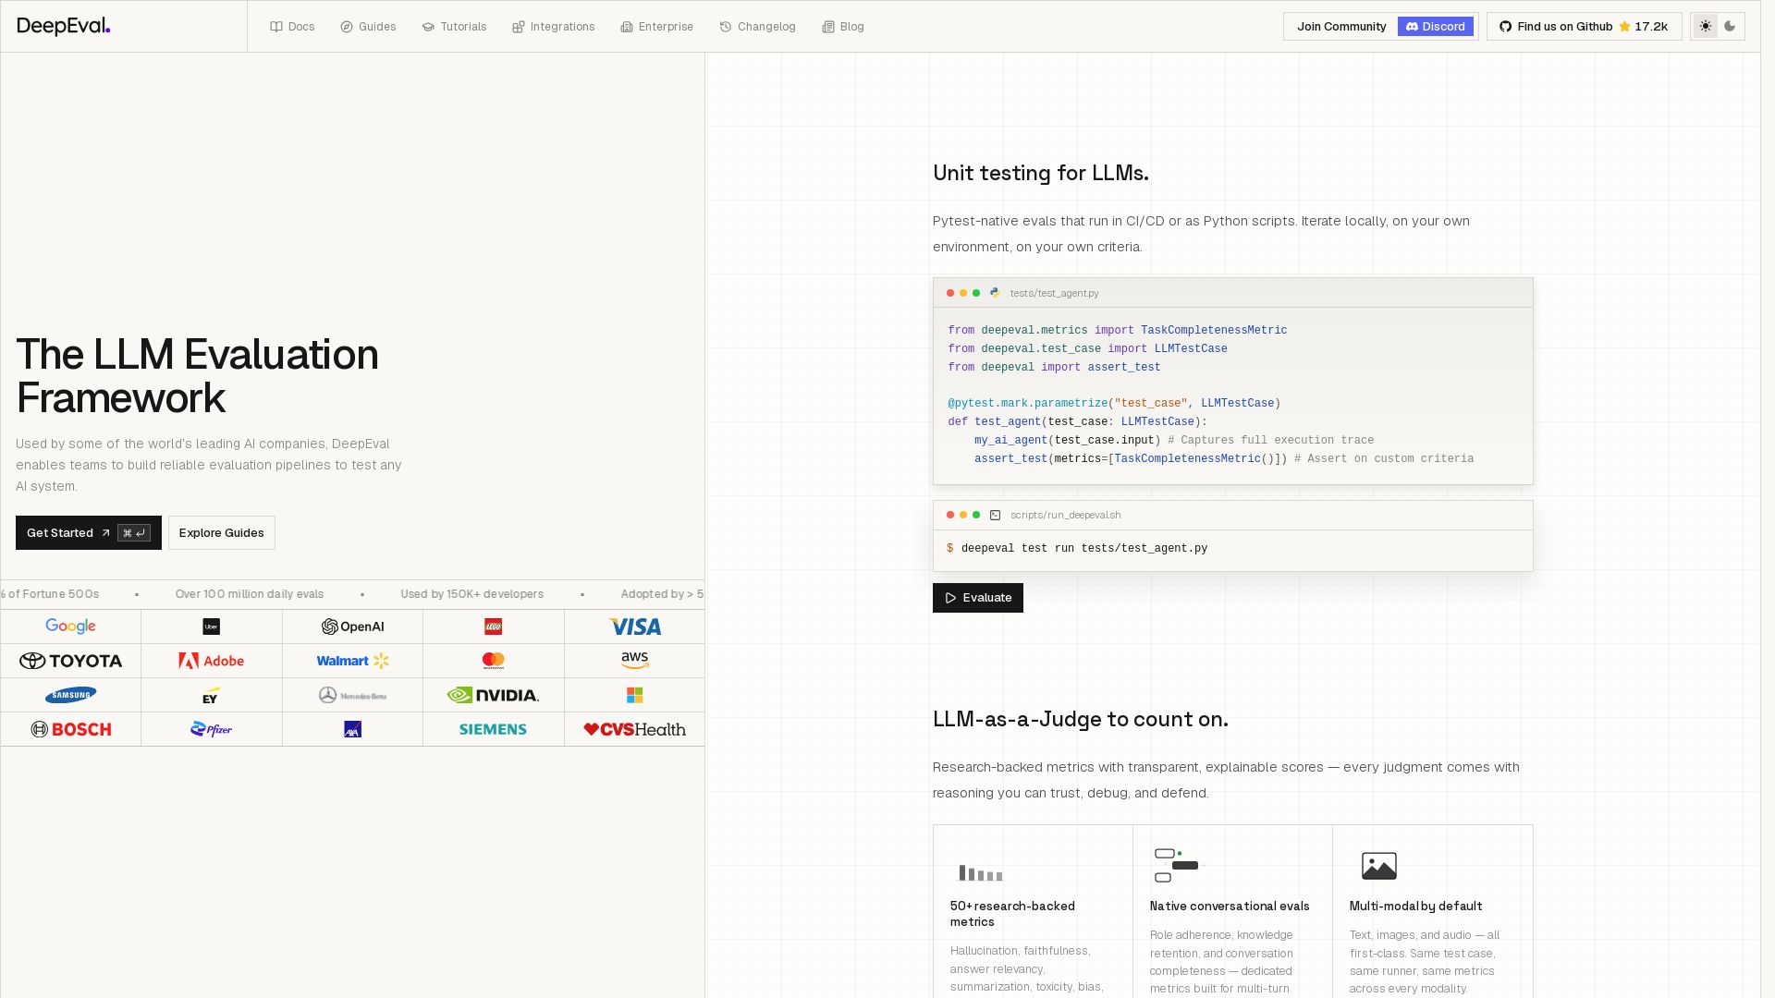Click the TaskCompletenessMetric import line
The image size is (1775, 998).
coord(1118,331)
